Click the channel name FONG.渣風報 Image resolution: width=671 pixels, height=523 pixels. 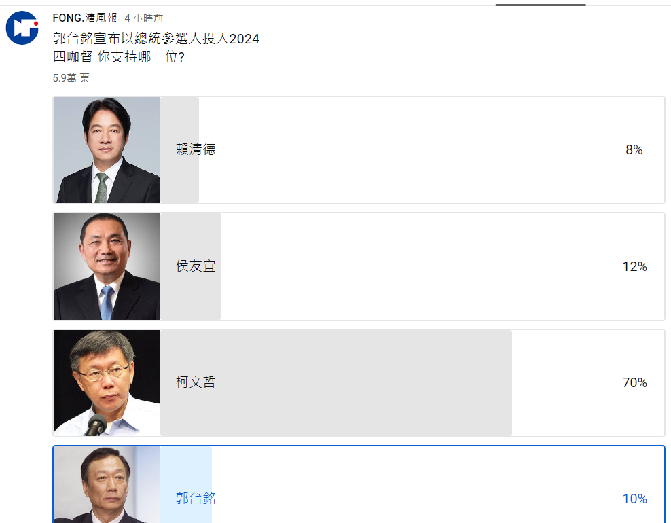pos(84,19)
